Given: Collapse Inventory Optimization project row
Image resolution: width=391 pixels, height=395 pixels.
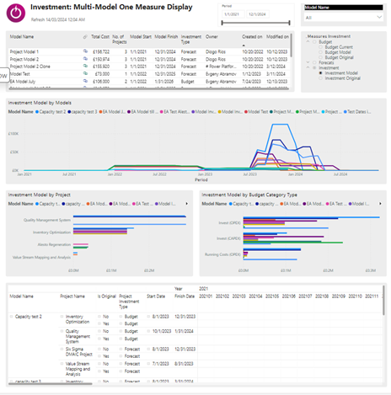Looking at the screenshot, I should point(62,317).
